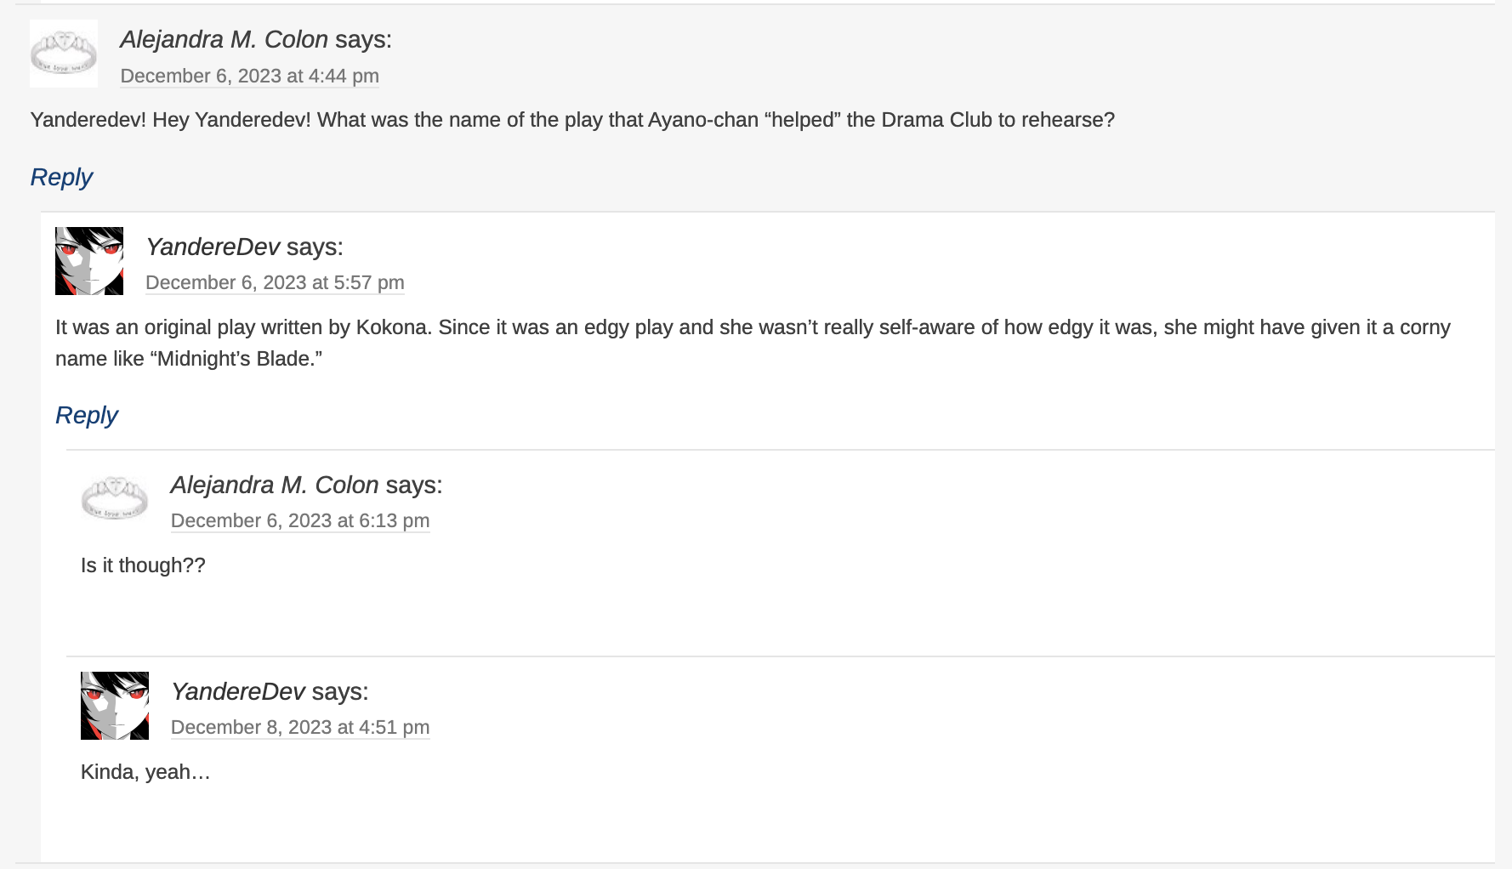
Task: Click the comment text asking about the Drama Club play
Action: point(571,120)
